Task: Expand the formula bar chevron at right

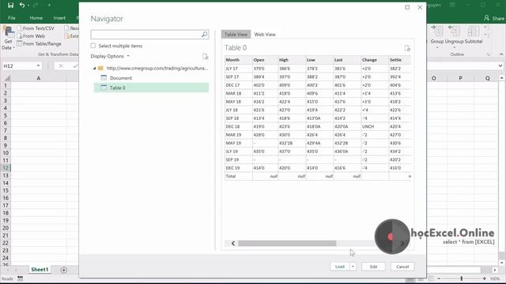Action: (500, 65)
